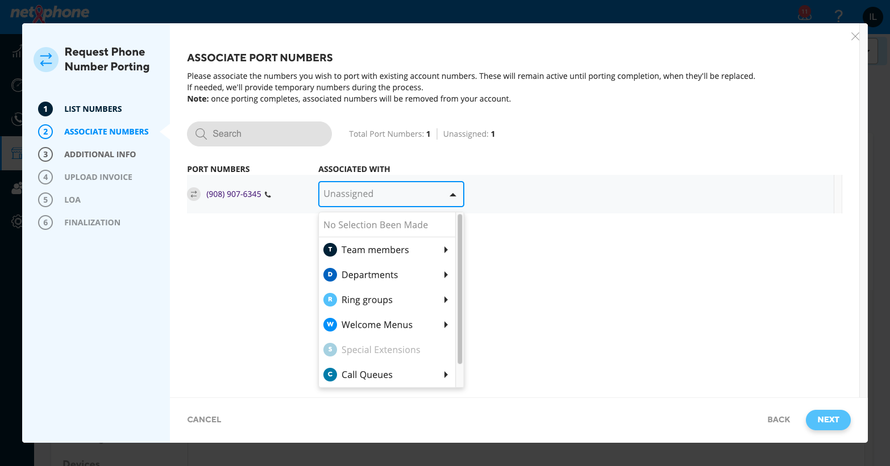The width and height of the screenshot is (890, 466).
Task: Expand the Ring groups submenu arrow
Action: point(446,300)
